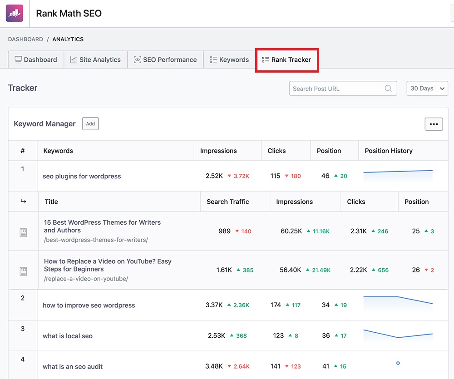This screenshot has height=379, width=454.
Task: Click the sub-row arrow icon beside Title
Action: coord(24,201)
